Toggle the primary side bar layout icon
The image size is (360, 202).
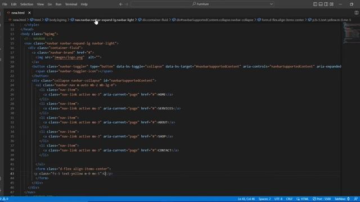[315, 4]
